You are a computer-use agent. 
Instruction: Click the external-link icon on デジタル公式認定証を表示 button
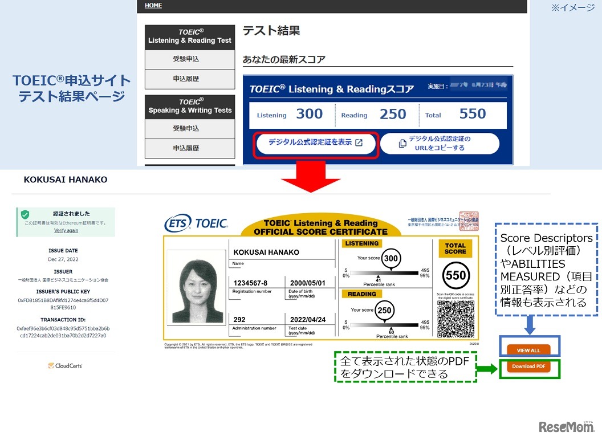click(x=359, y=142)
